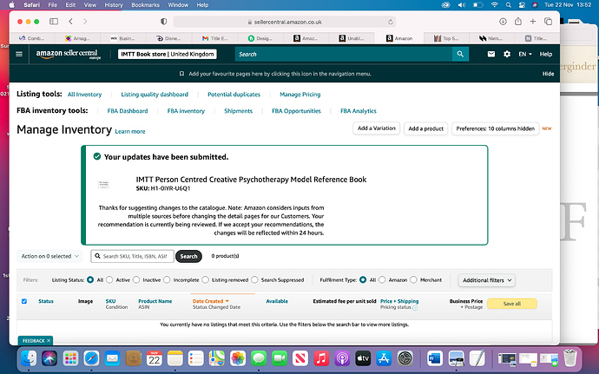Viewport: 599px width, 374px height.
Task: Close the FEEDBACK tab
Action: [49, 341]
